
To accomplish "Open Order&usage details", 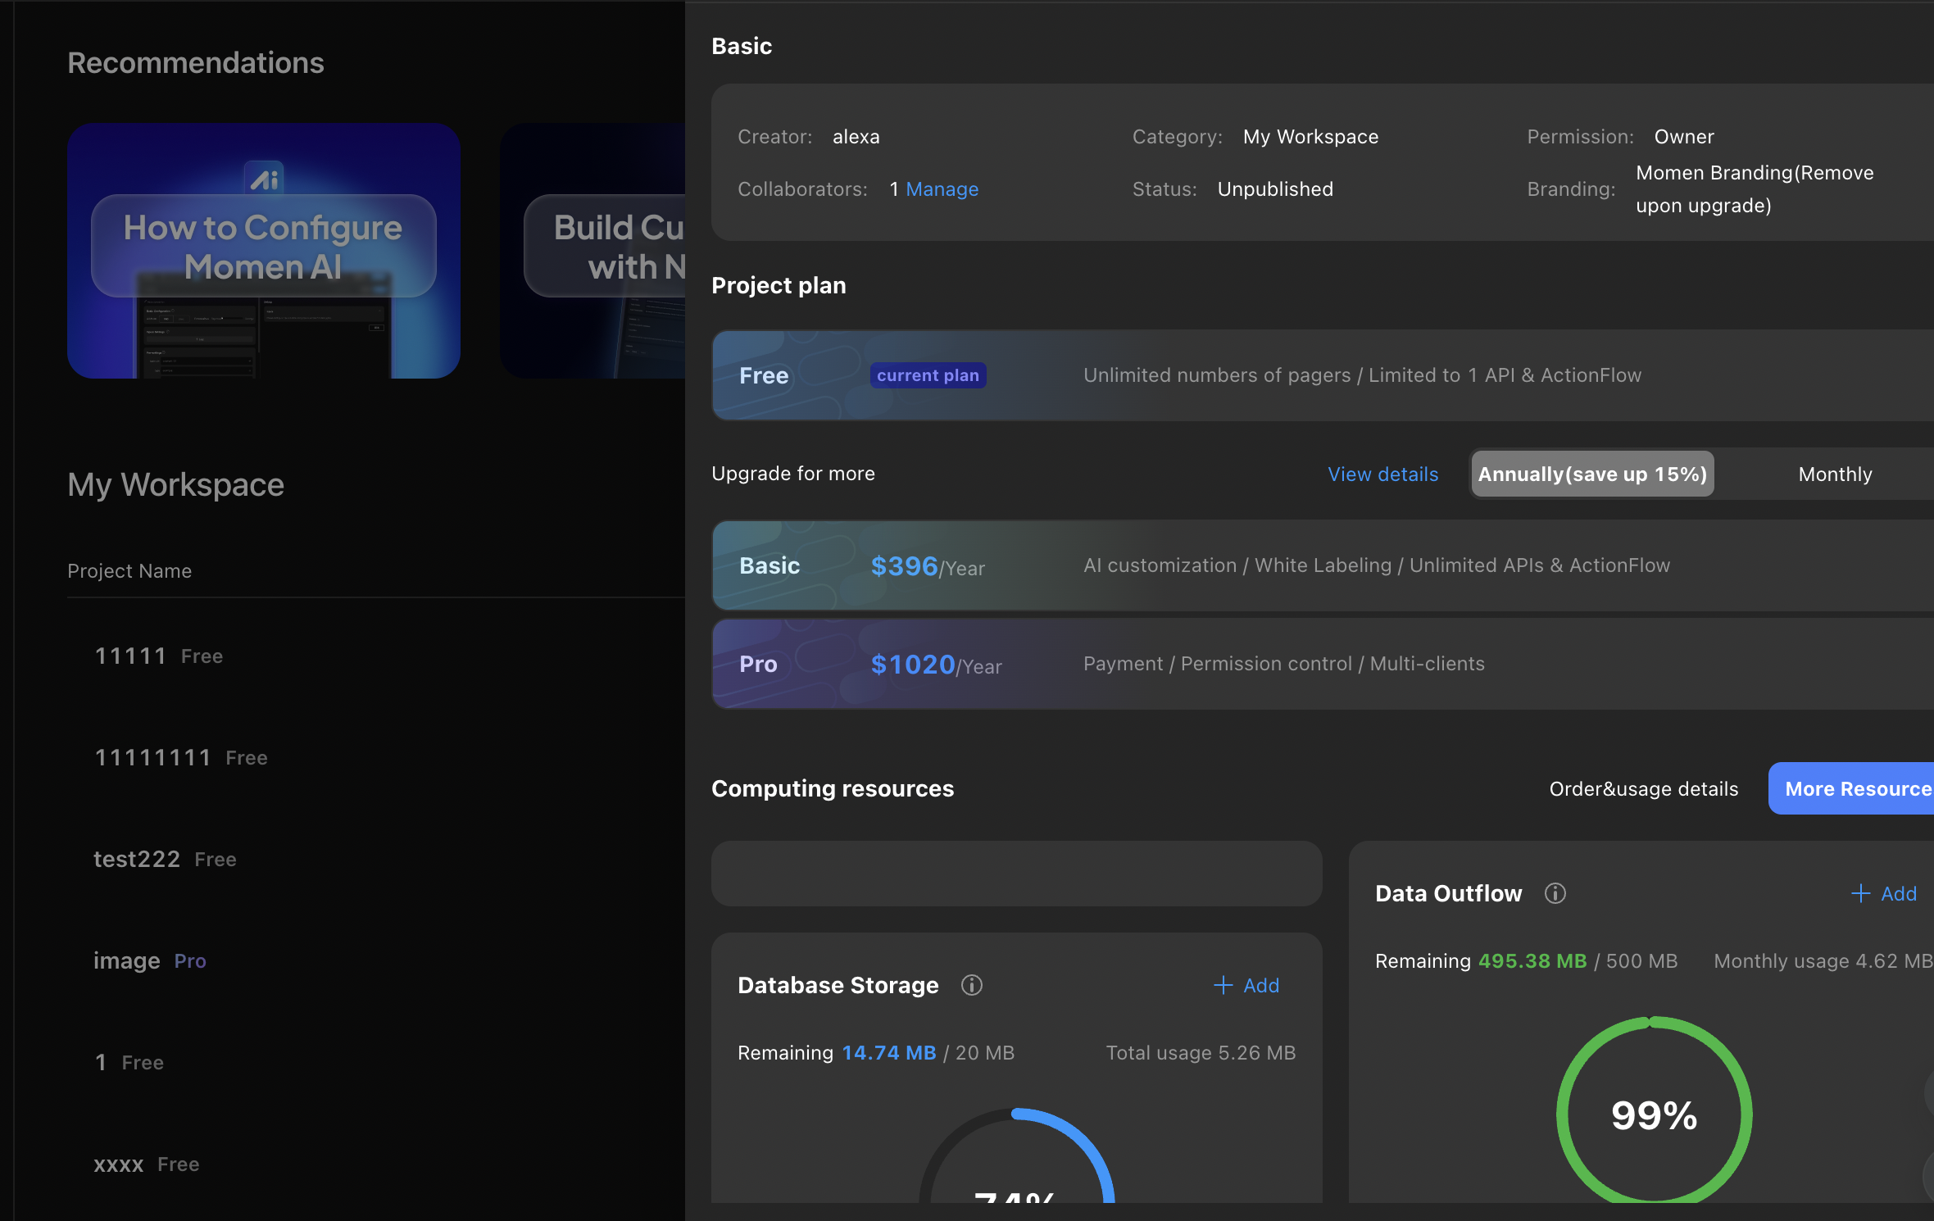I will 1643,789.
